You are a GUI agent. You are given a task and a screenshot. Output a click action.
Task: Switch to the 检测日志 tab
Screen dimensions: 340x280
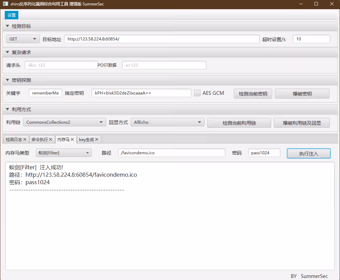point(14,139)
